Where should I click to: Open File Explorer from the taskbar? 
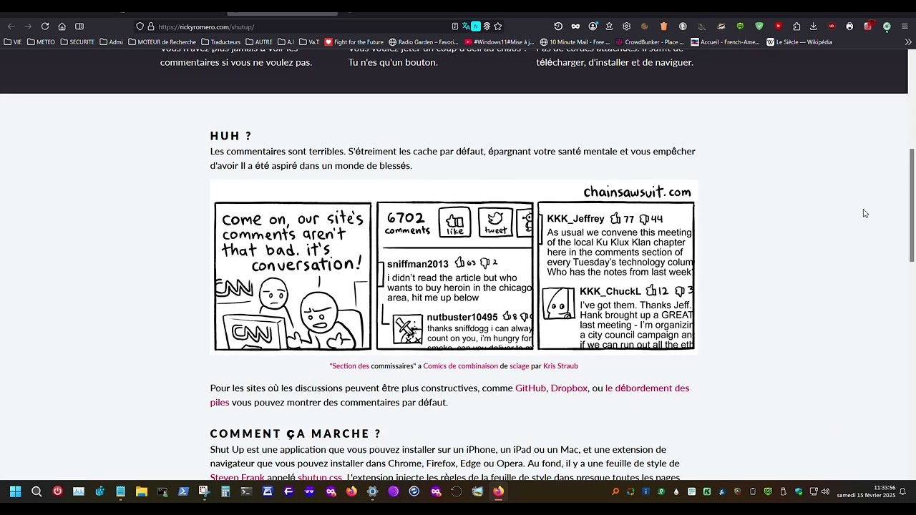tap(142, 491)
